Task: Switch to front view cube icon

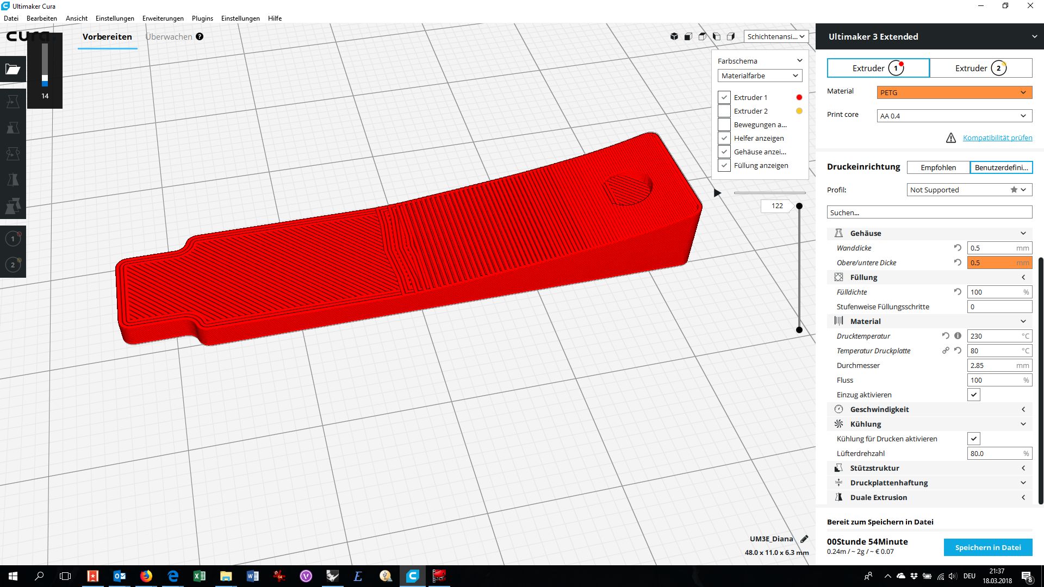Action: point(688,36)
